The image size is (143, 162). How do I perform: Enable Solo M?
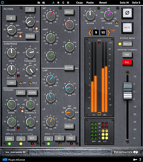click(x=124, y=3)
